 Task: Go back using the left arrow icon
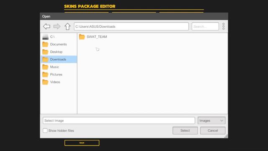(x=46, y=26)
